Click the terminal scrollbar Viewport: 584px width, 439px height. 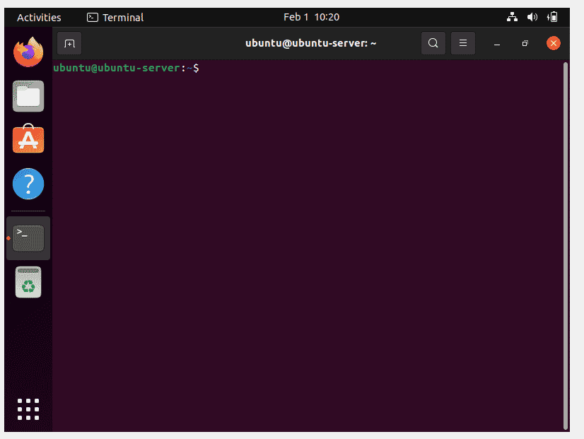coord(566,246)
